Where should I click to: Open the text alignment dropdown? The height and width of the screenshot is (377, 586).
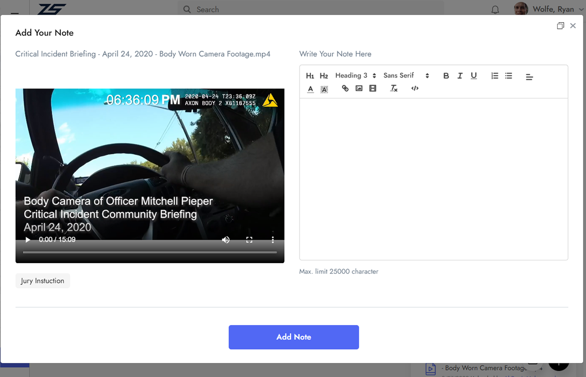click(x=529, y=77)
